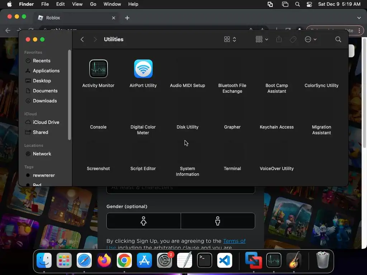The width and height of the screenshot is (367, 275).
Task: Open the Apple menu
Action: (9, 4)
